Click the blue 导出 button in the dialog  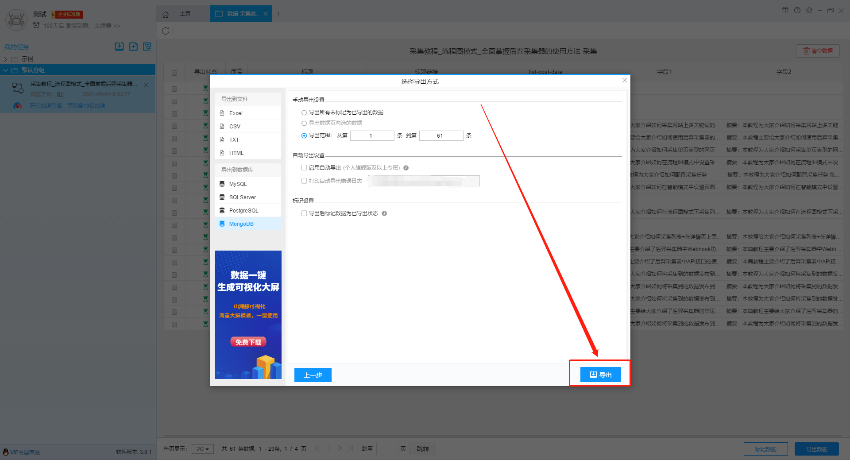[x=601, y=375]
